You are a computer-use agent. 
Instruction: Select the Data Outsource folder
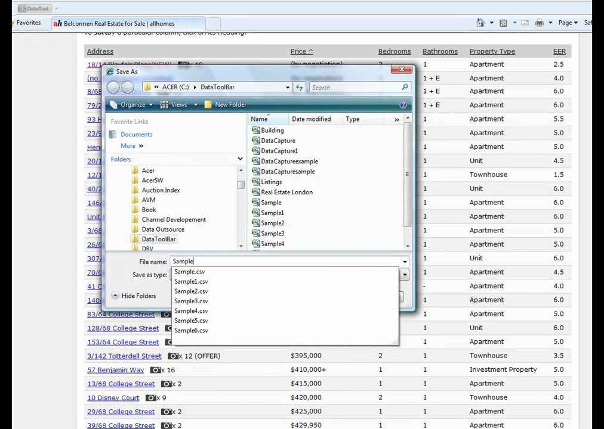coord(158,229)
